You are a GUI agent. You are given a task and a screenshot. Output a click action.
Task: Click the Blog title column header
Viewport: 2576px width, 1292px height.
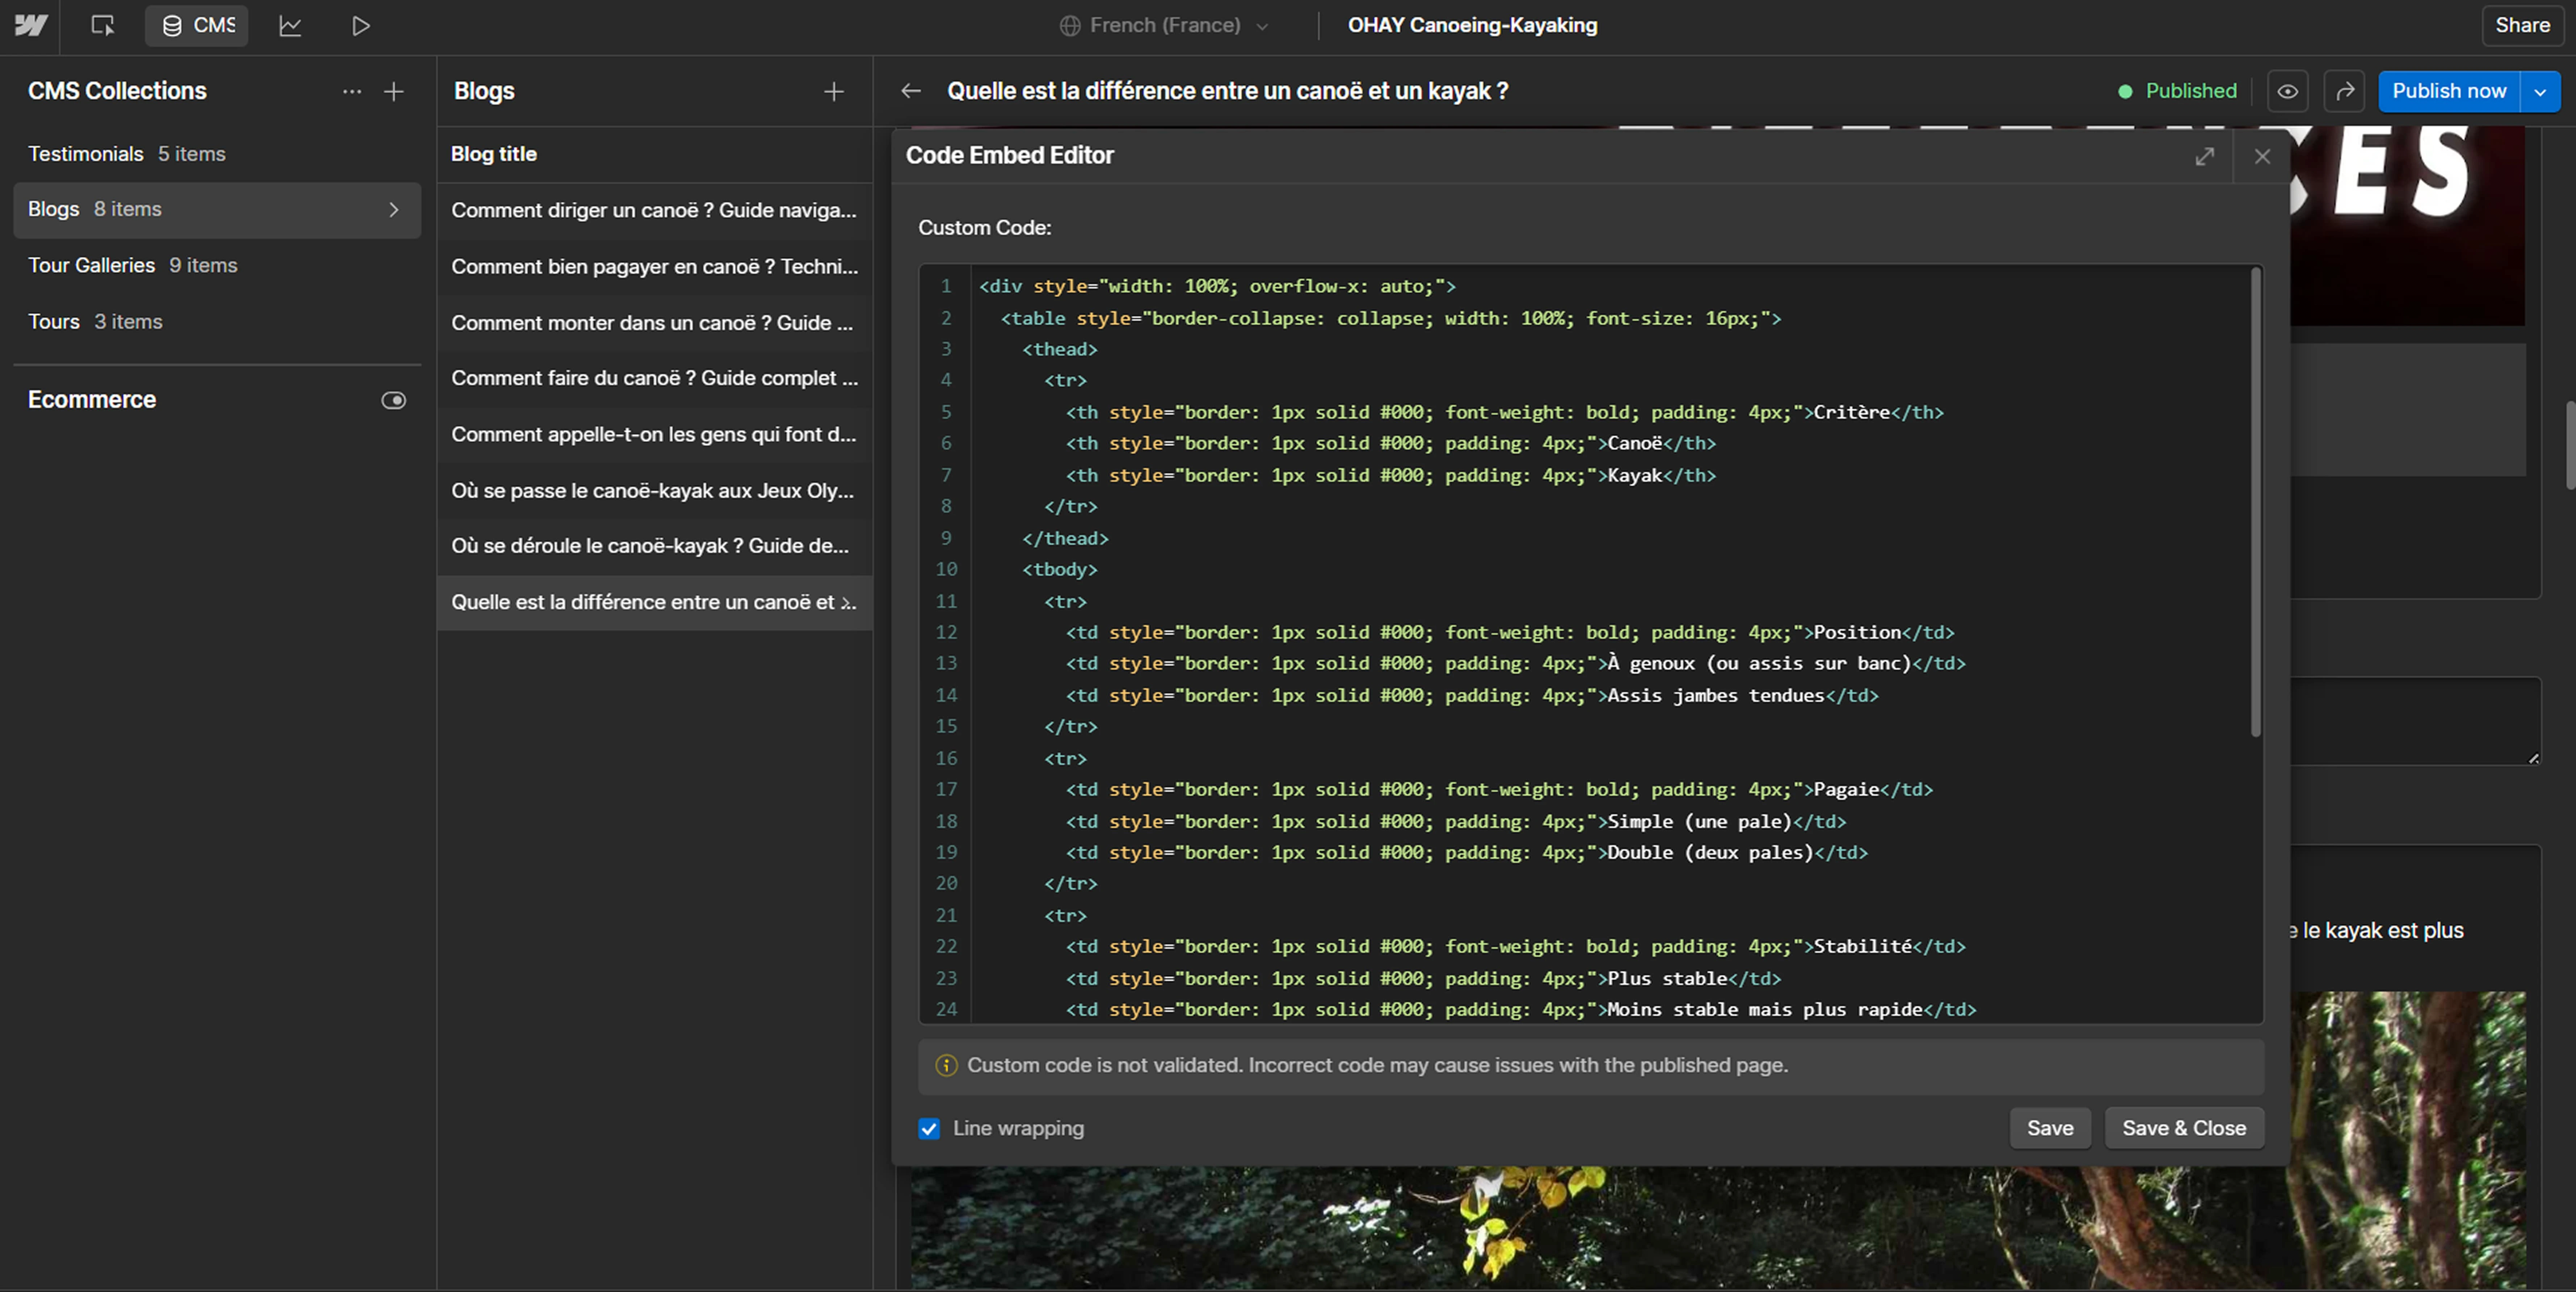494,154
